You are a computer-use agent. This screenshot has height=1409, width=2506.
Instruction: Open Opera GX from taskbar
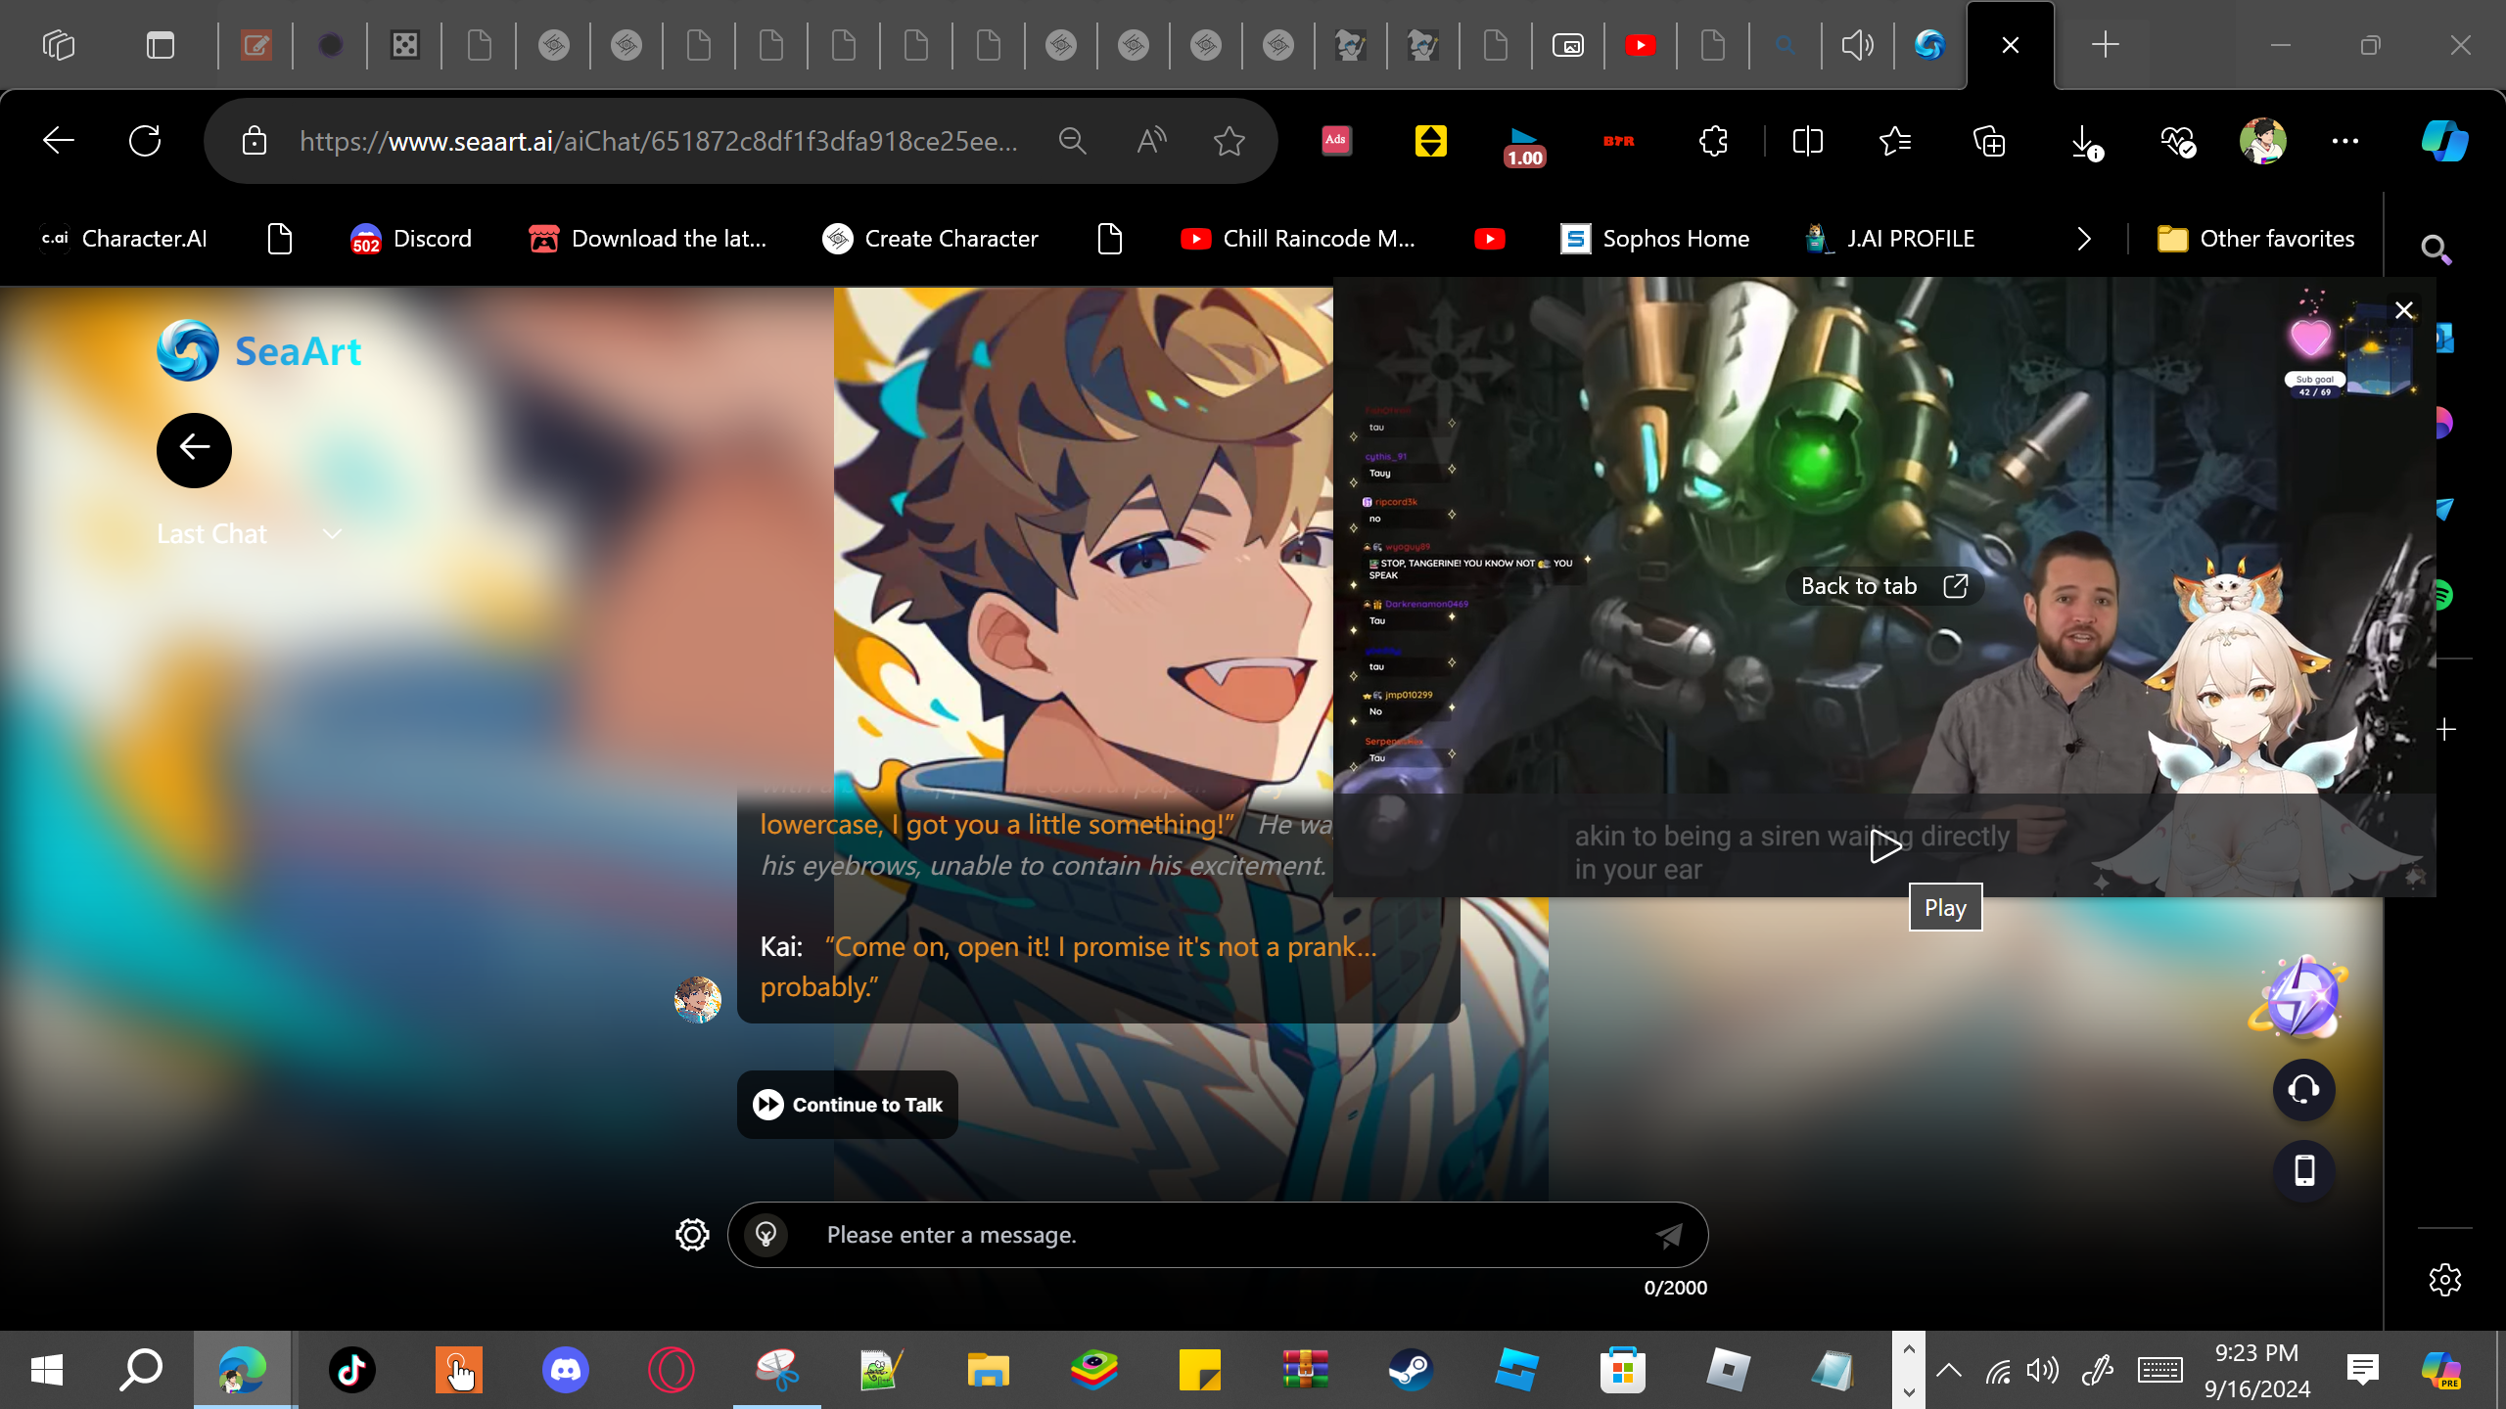click(x=672, y=1370)
